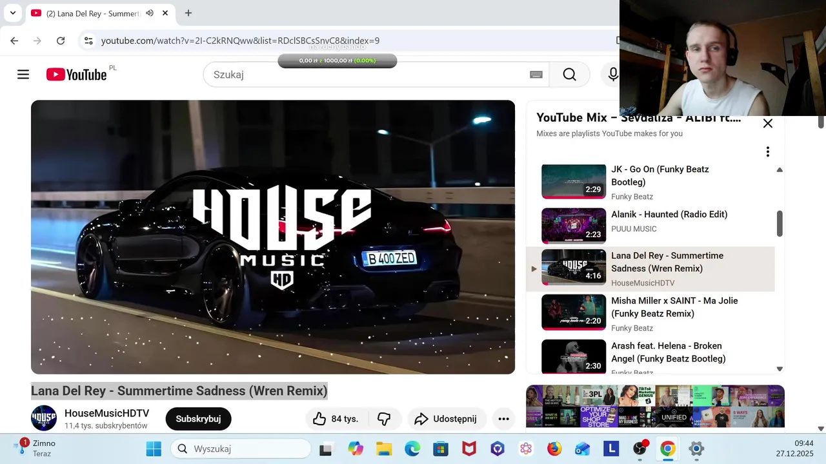Open site information icon in address bar

coord(89,41)
